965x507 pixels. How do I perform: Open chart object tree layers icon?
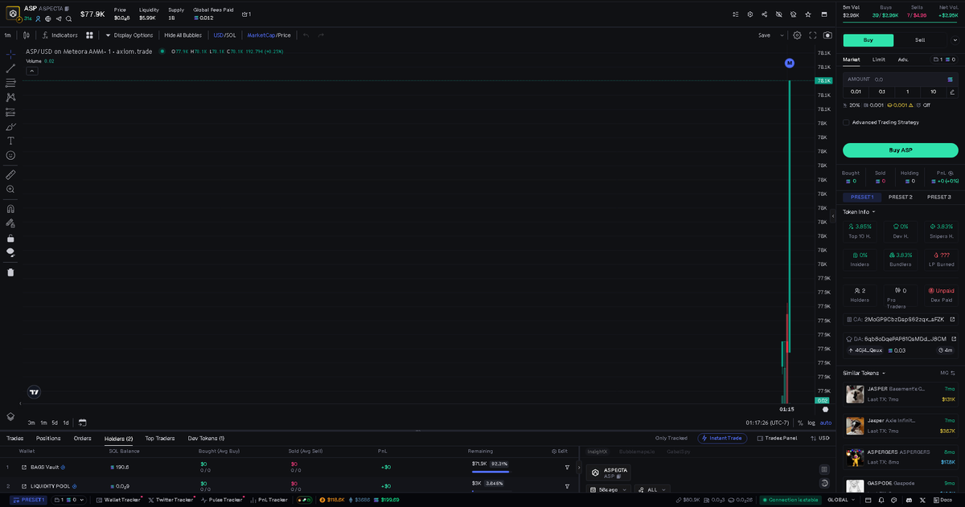pyautogui.click(x=10, y=416)
